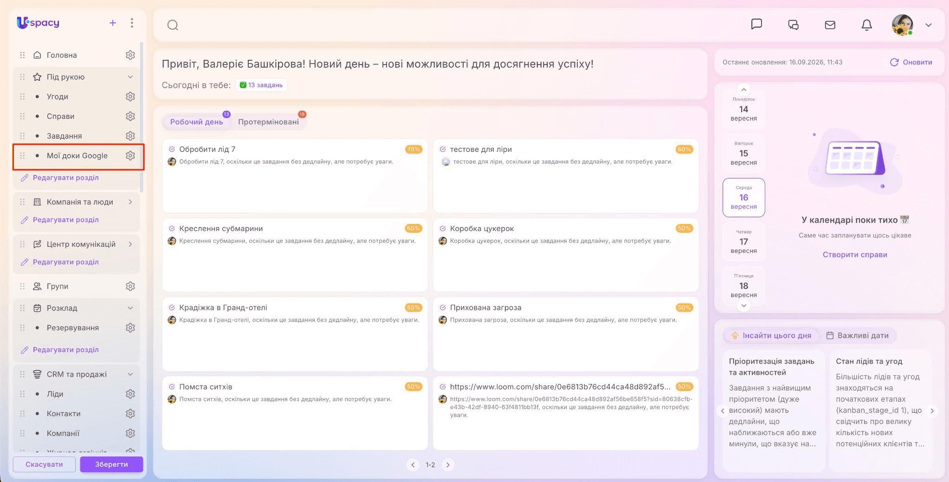Image resolution: width=949 pixels, height=482 pixels.
Task: Open the notifications bell
Action: [866, 25]
